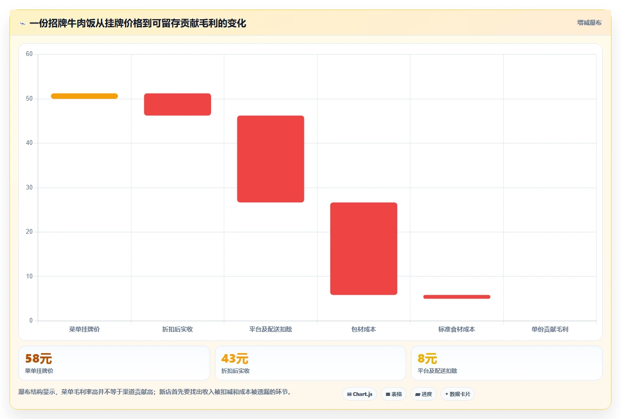Click the 平台及配送扣除 x-axis label
Viewport: 621px width, 419px height.
click(270, 329)
